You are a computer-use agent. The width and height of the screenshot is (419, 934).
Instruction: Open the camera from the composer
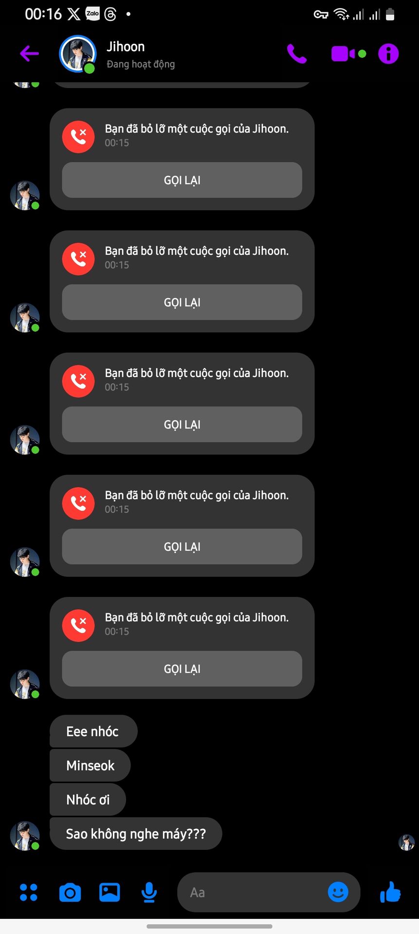[x=70, y=893]
